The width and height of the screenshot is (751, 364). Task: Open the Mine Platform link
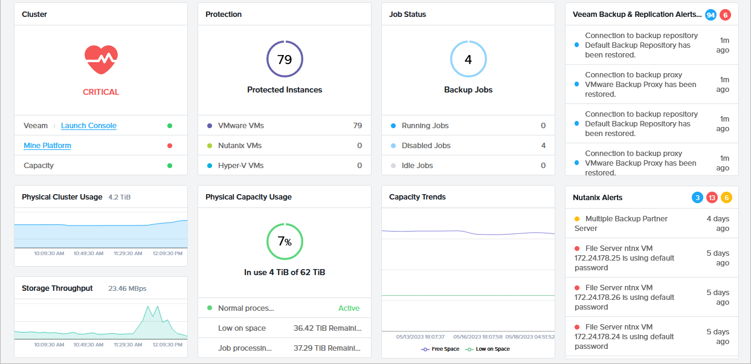[x=47, y=146]
